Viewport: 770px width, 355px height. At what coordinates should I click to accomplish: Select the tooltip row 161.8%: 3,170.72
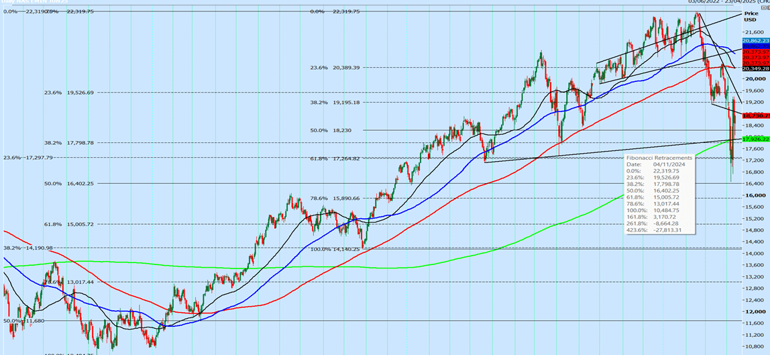pyautogui.click(x=651, y=215)
